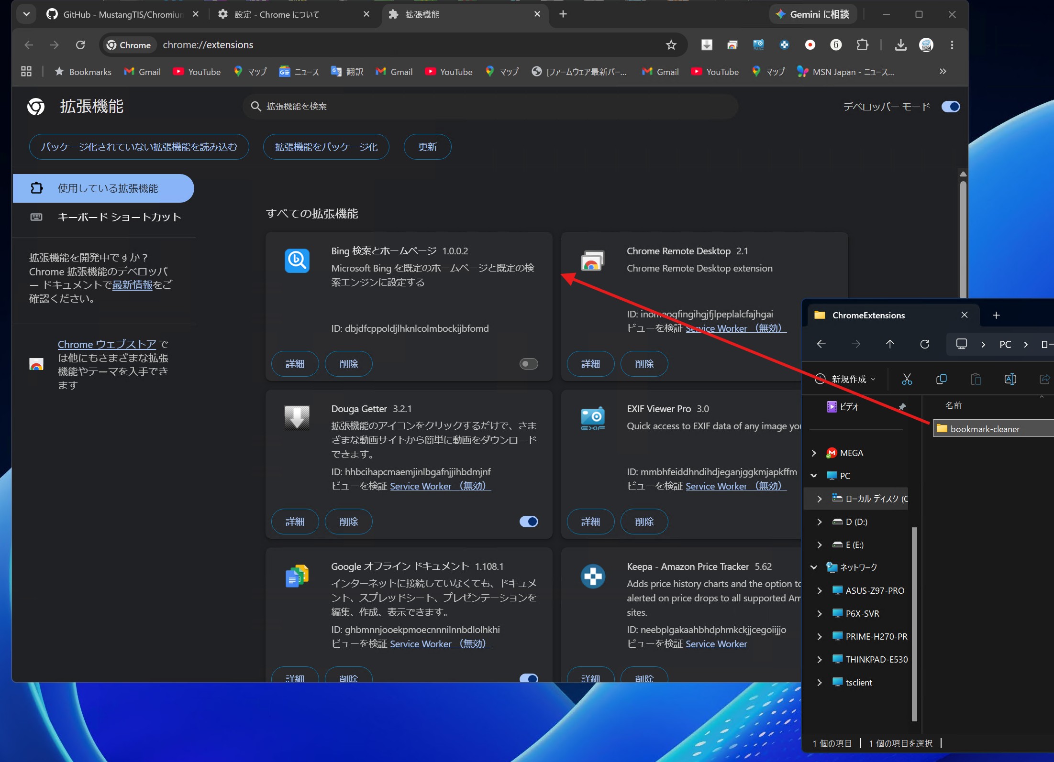Image resolution: width=1054 pixels, height=762 pixels.
Task: Open 詳細 for Bing 検索とホームページ
Action: tap(295, 364)
